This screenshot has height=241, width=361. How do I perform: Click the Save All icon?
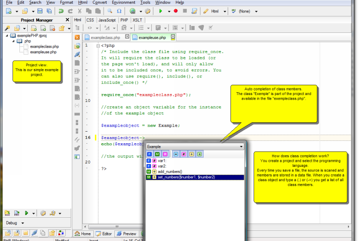pyautogui.click(x=49, y=11)
